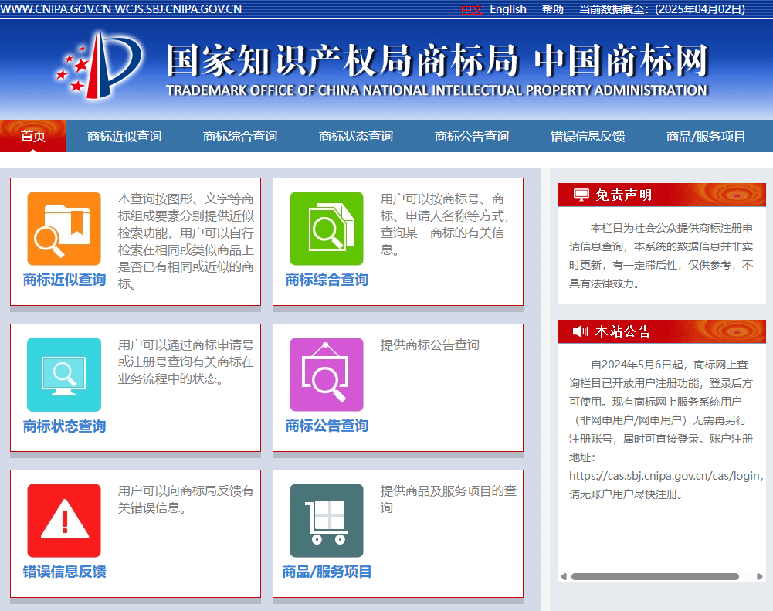Viewport: 773px width, 611px height.
Task: Click the notice scrollbar right arrow
Action: [x=760, y=576]
